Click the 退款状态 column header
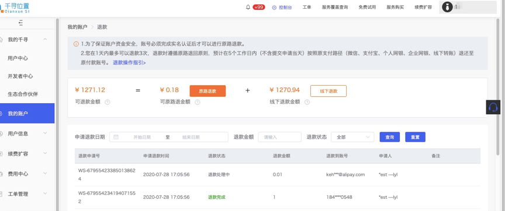Viewport: 505px width, 211px height. [x=216, y=156]
